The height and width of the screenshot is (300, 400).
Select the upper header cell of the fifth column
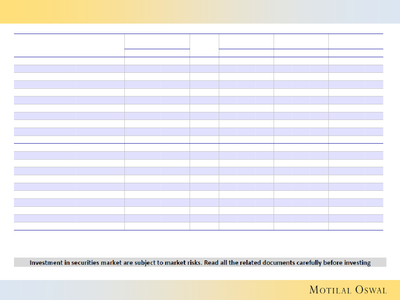tap(301, 42)
